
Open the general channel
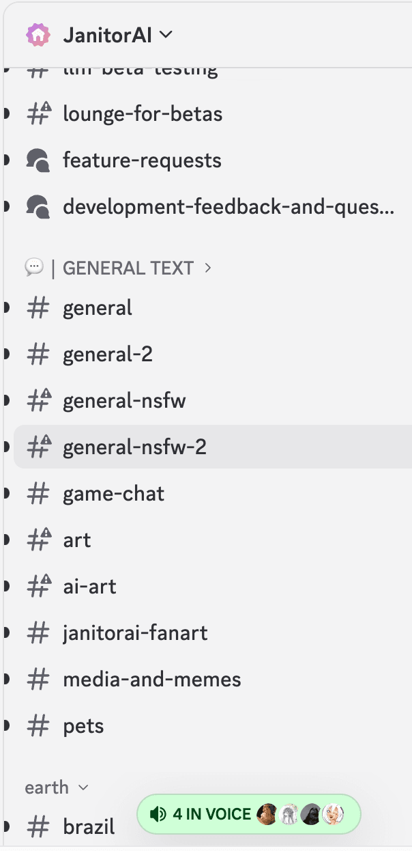click(x=213, y=308)
